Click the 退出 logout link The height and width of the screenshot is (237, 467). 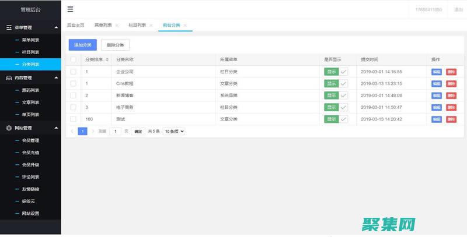click(x=458, y=10)
